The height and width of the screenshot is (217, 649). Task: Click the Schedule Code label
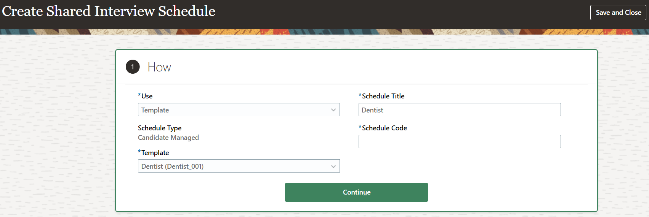coord(384,128)
